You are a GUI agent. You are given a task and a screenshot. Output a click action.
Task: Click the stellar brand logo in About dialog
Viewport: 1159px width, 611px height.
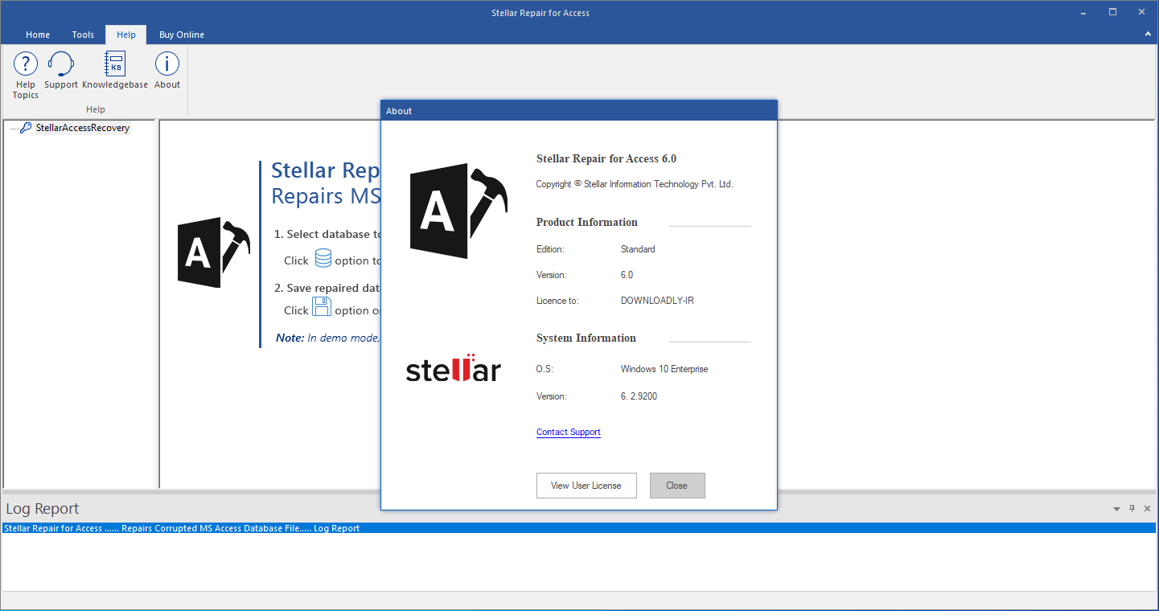coord(453,369)
